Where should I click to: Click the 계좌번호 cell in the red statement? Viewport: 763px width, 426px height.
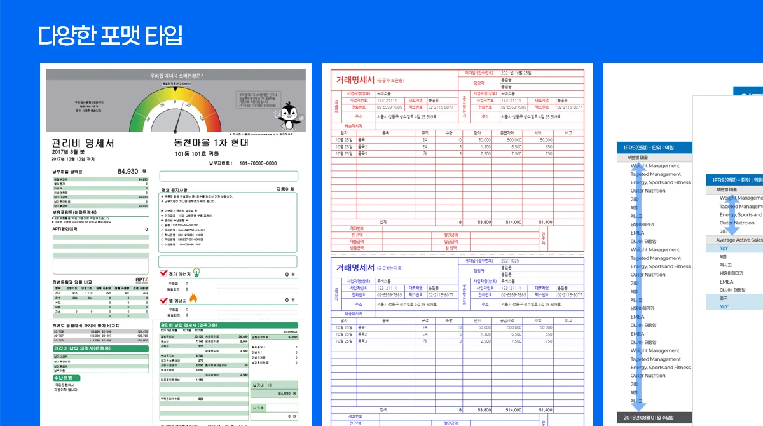[357, 228]
